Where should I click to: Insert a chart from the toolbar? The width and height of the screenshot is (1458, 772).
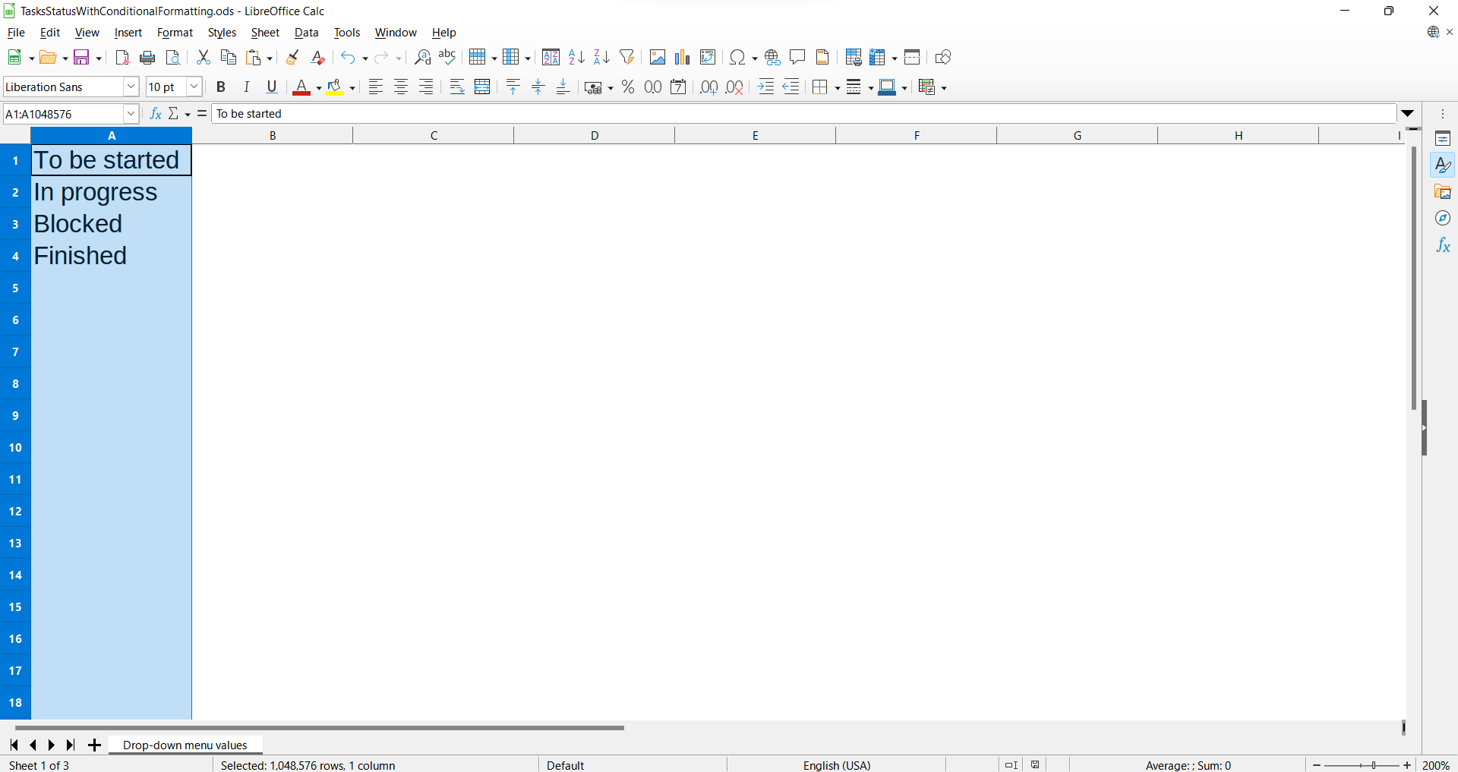coord(683,58)
